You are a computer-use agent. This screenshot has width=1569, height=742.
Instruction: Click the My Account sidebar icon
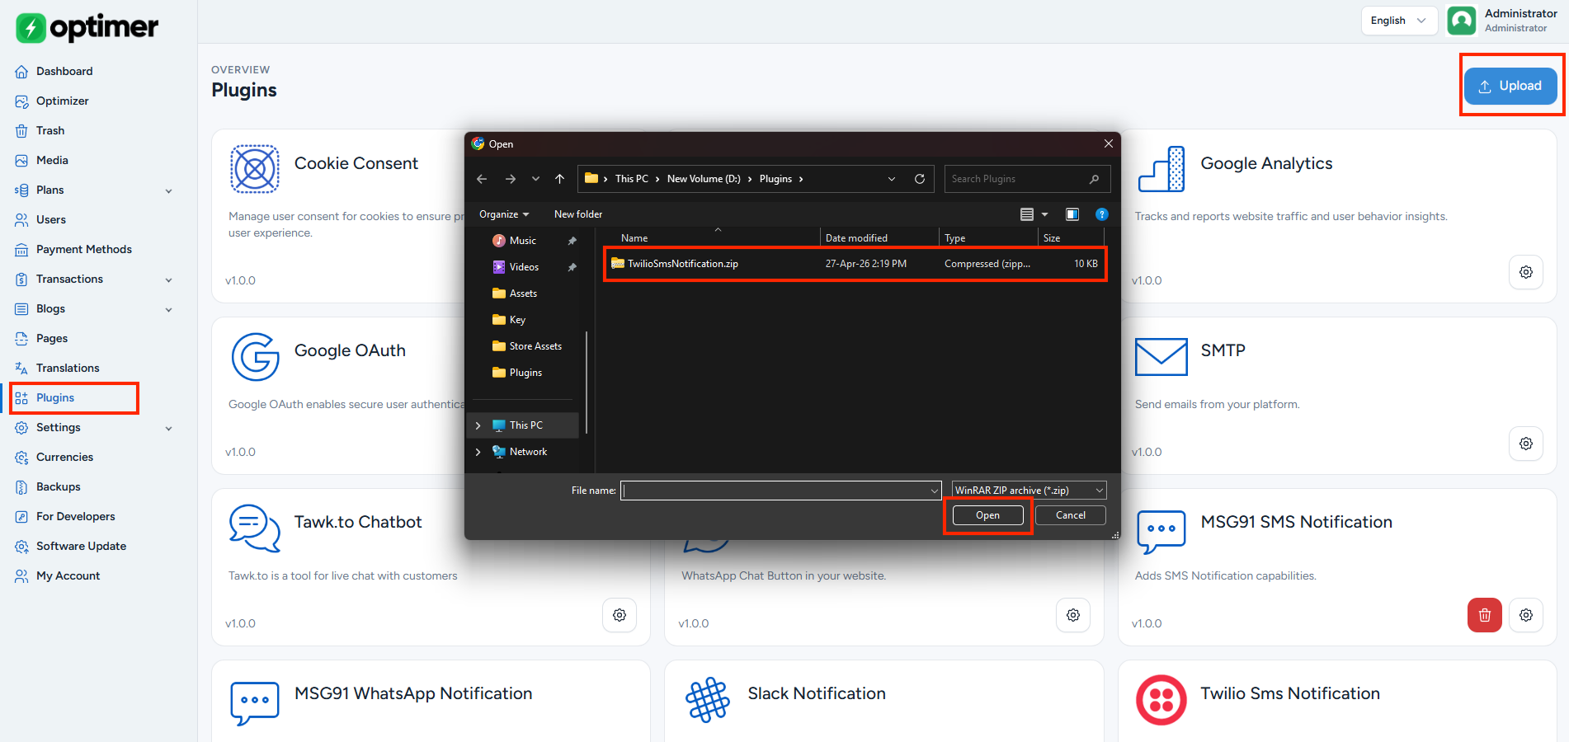21,575
